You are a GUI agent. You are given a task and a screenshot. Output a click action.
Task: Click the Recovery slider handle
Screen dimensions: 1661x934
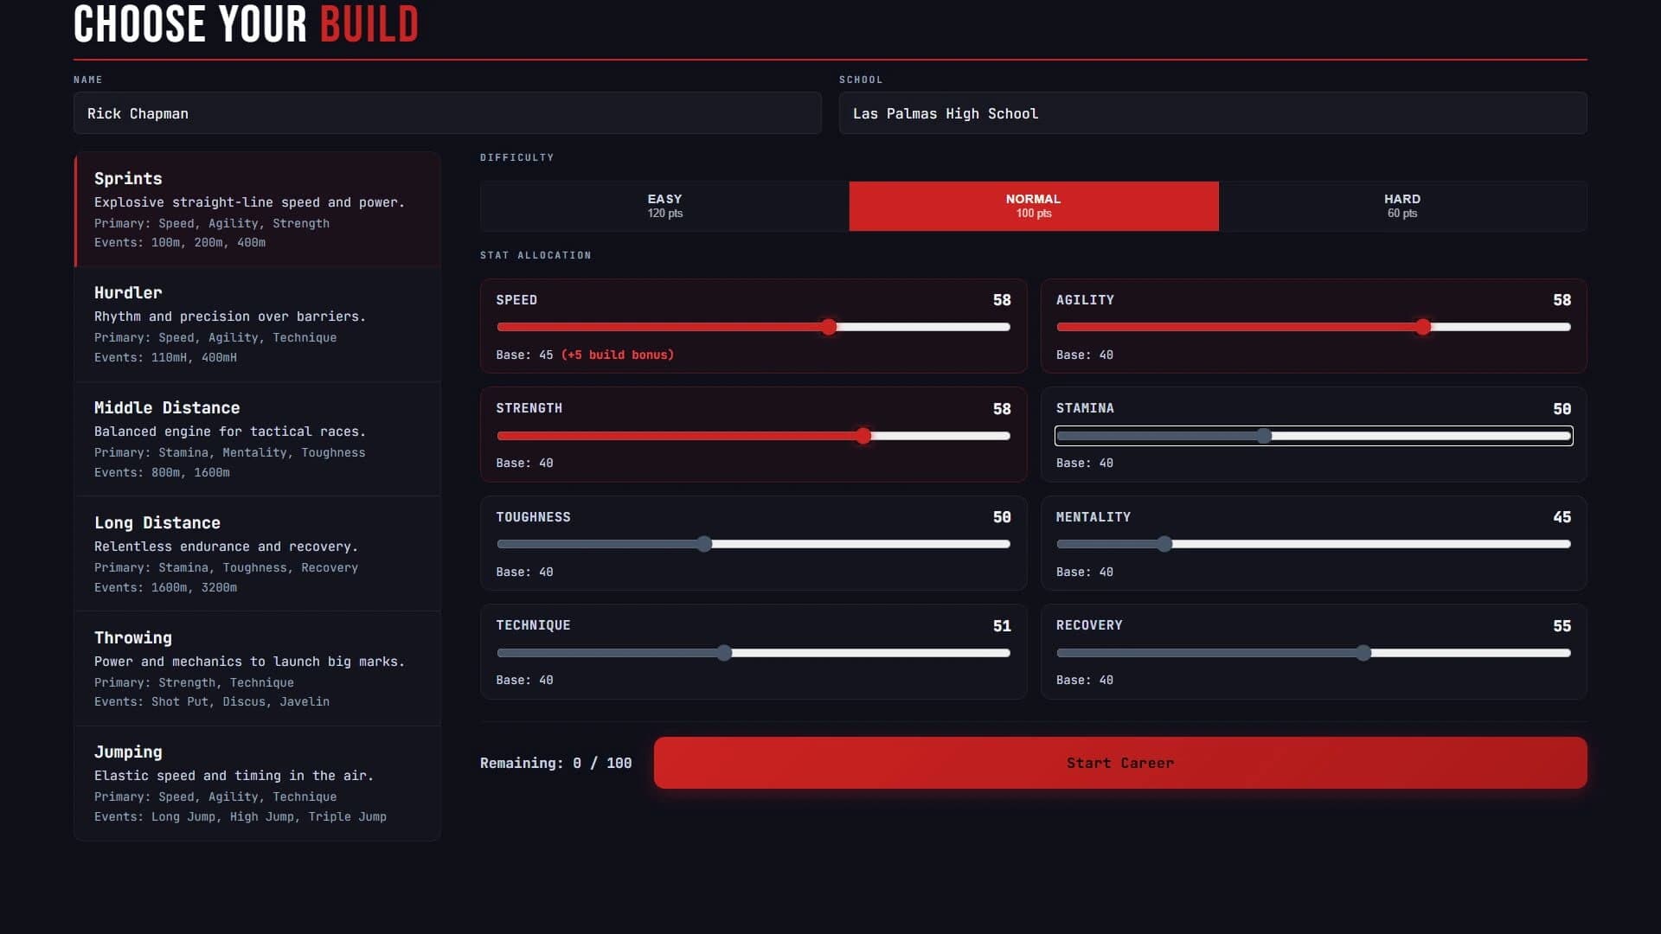click(x=1364, y=653)
